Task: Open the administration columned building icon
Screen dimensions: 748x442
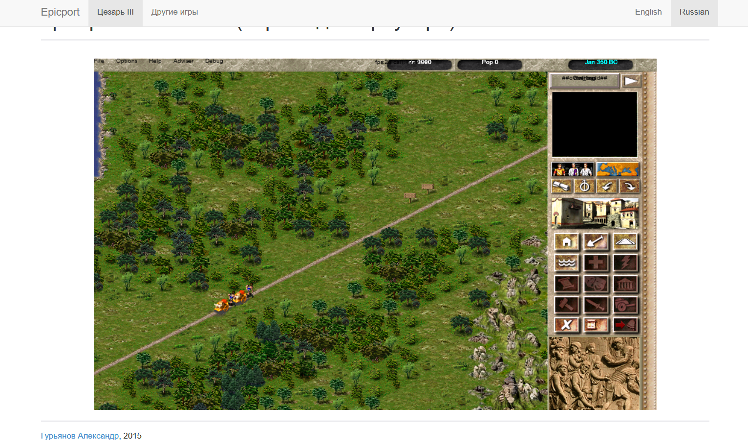Action: pos(625,284)
